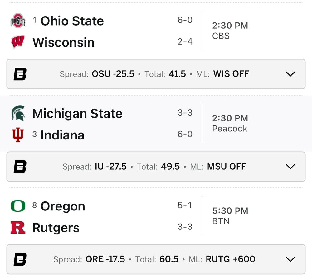This screenshot has height=279, width=312.
Task: Open the Ohio State team page
Action: coord(72,21)
